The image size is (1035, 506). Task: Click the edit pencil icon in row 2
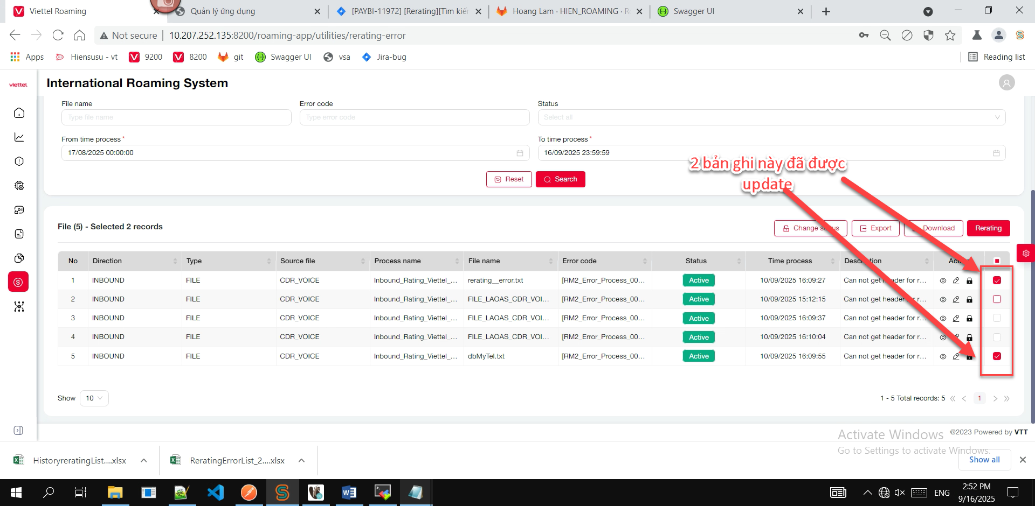(956, 299)
